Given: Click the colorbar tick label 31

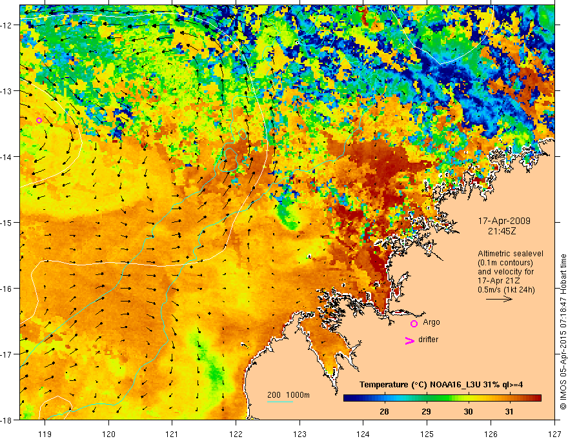Looking at the screenshot, I should tap(509, 411).
